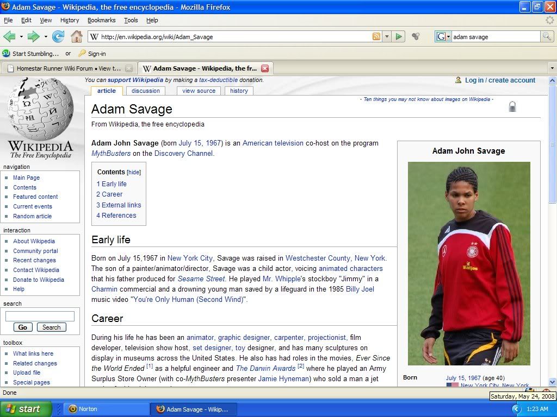Click the RSS feed icon in address bar
This screenshot has height=417, width=557.
click(376, 37)
